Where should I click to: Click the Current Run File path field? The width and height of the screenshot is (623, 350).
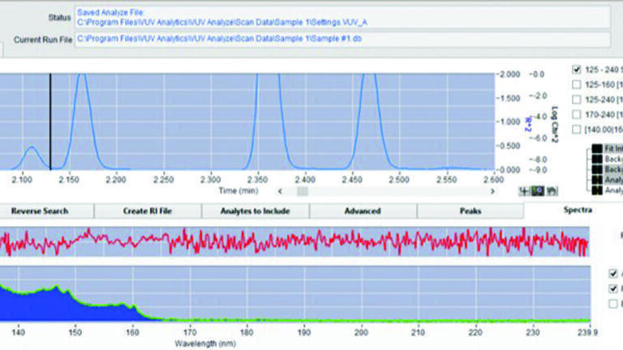342,39
